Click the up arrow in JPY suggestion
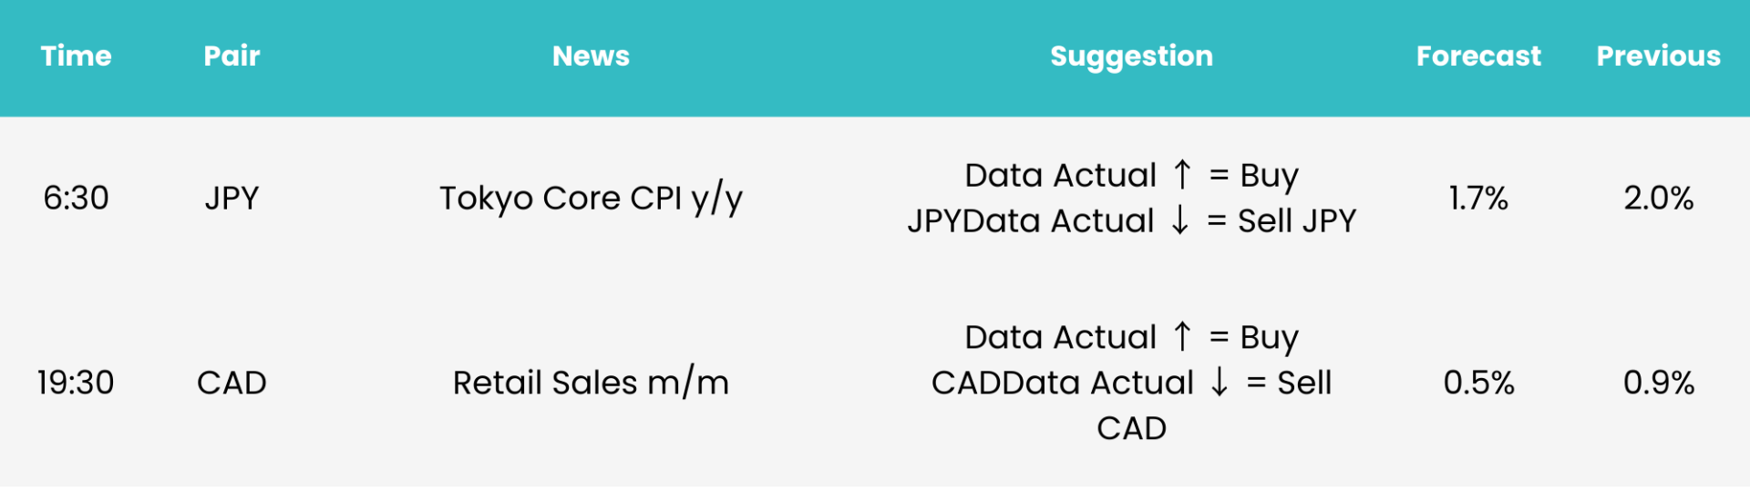The width and height of the screenshot is (1750, 491). coord(1182,174)
